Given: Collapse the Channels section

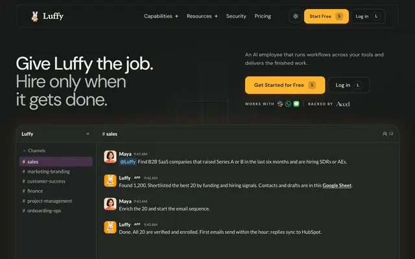Looking at the screenshot, I should pyautogui.click(x=34, y=151).
